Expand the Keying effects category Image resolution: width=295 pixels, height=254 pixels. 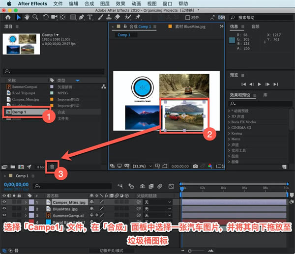229,133
